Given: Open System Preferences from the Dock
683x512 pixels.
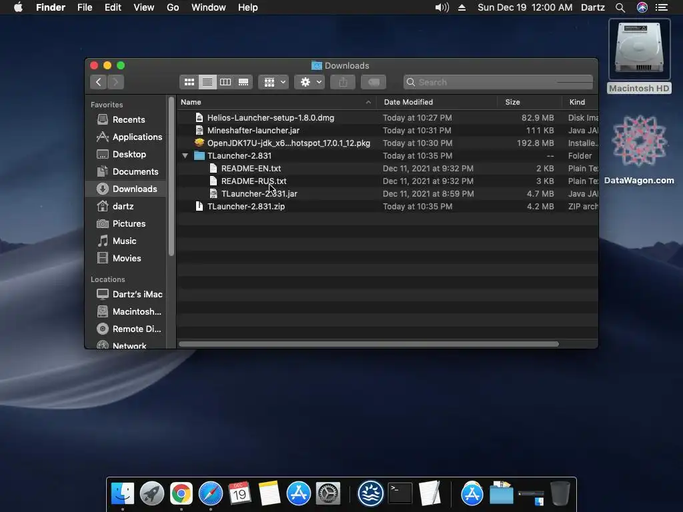Looking at the screenshot, I should pos(328,494).
